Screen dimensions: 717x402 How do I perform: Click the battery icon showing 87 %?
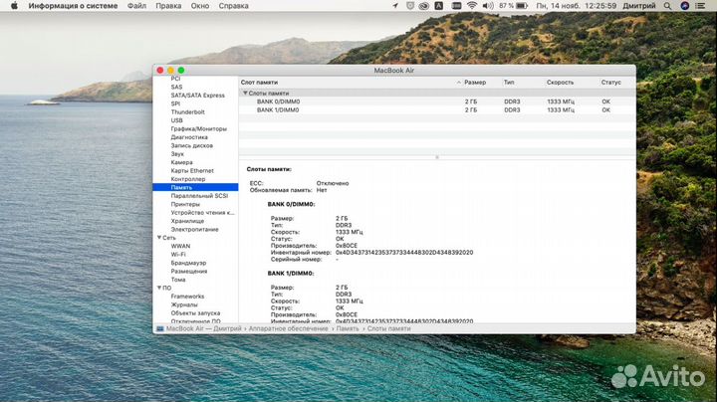point(522,6)
